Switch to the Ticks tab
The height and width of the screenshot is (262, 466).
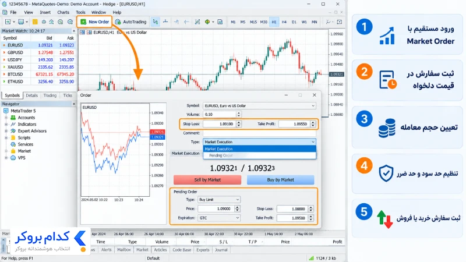[x=68, y=95]
